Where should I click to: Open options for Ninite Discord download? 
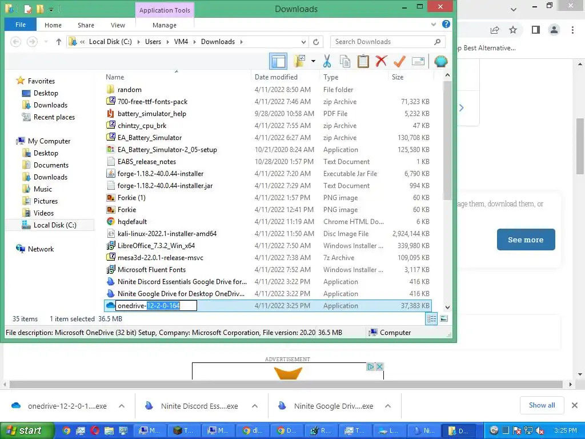[x=255, y=406]
